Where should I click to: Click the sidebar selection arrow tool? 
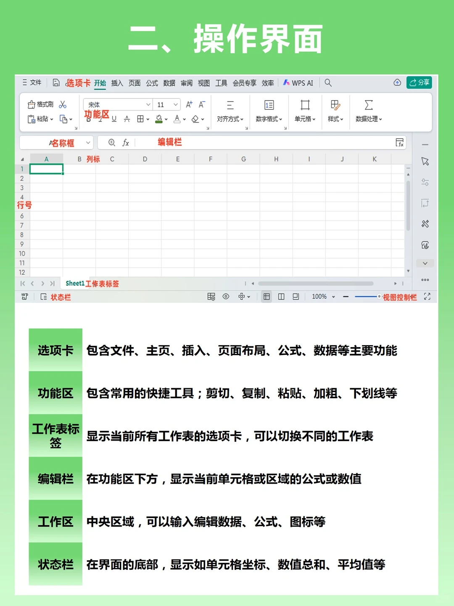pyautogui.click(x=425, y=162)
